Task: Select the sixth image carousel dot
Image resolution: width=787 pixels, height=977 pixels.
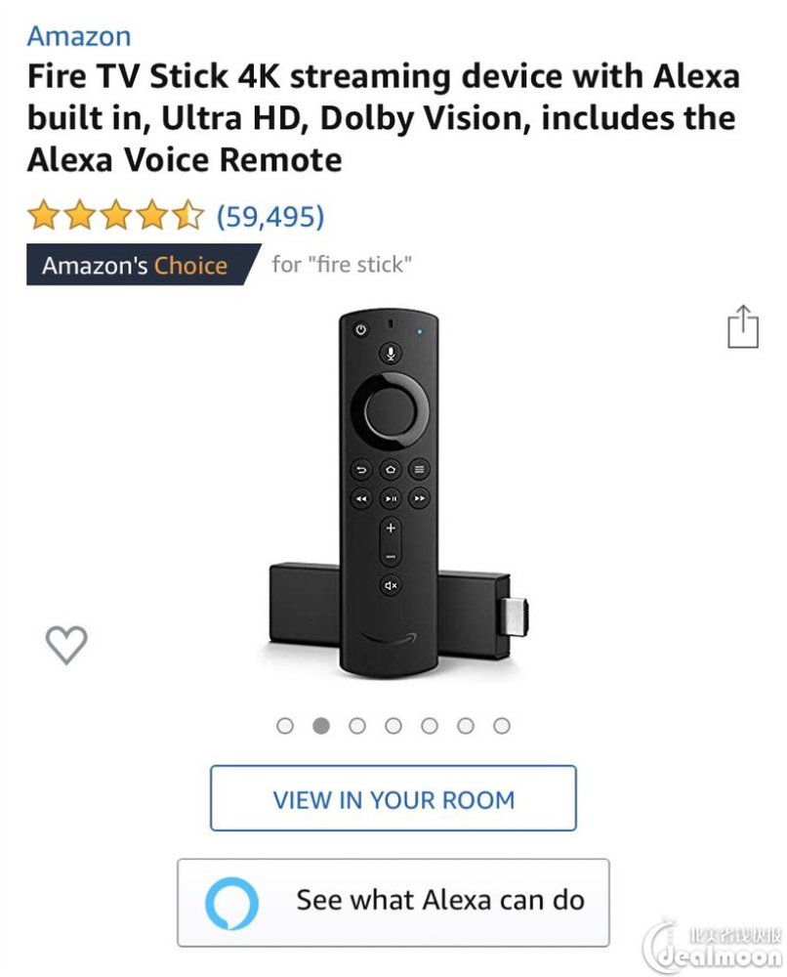Action: click(466, 726)
